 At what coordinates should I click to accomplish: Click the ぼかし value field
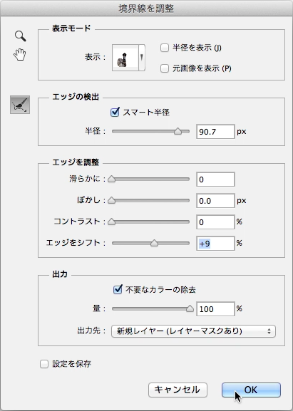pyautogui.click(x=215, y=201)
